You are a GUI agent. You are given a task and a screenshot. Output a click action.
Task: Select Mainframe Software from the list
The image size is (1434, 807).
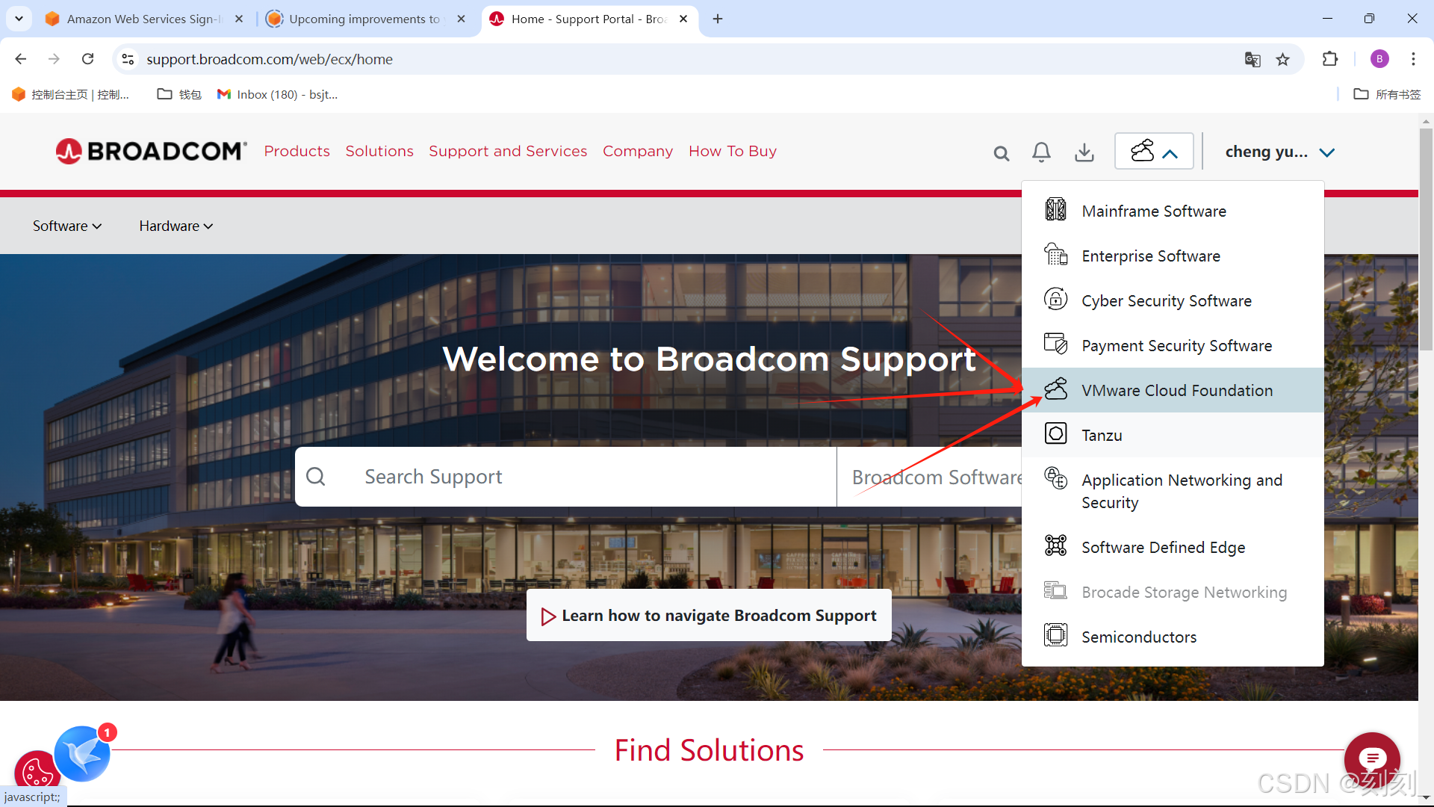click(x=1173, y=211)
